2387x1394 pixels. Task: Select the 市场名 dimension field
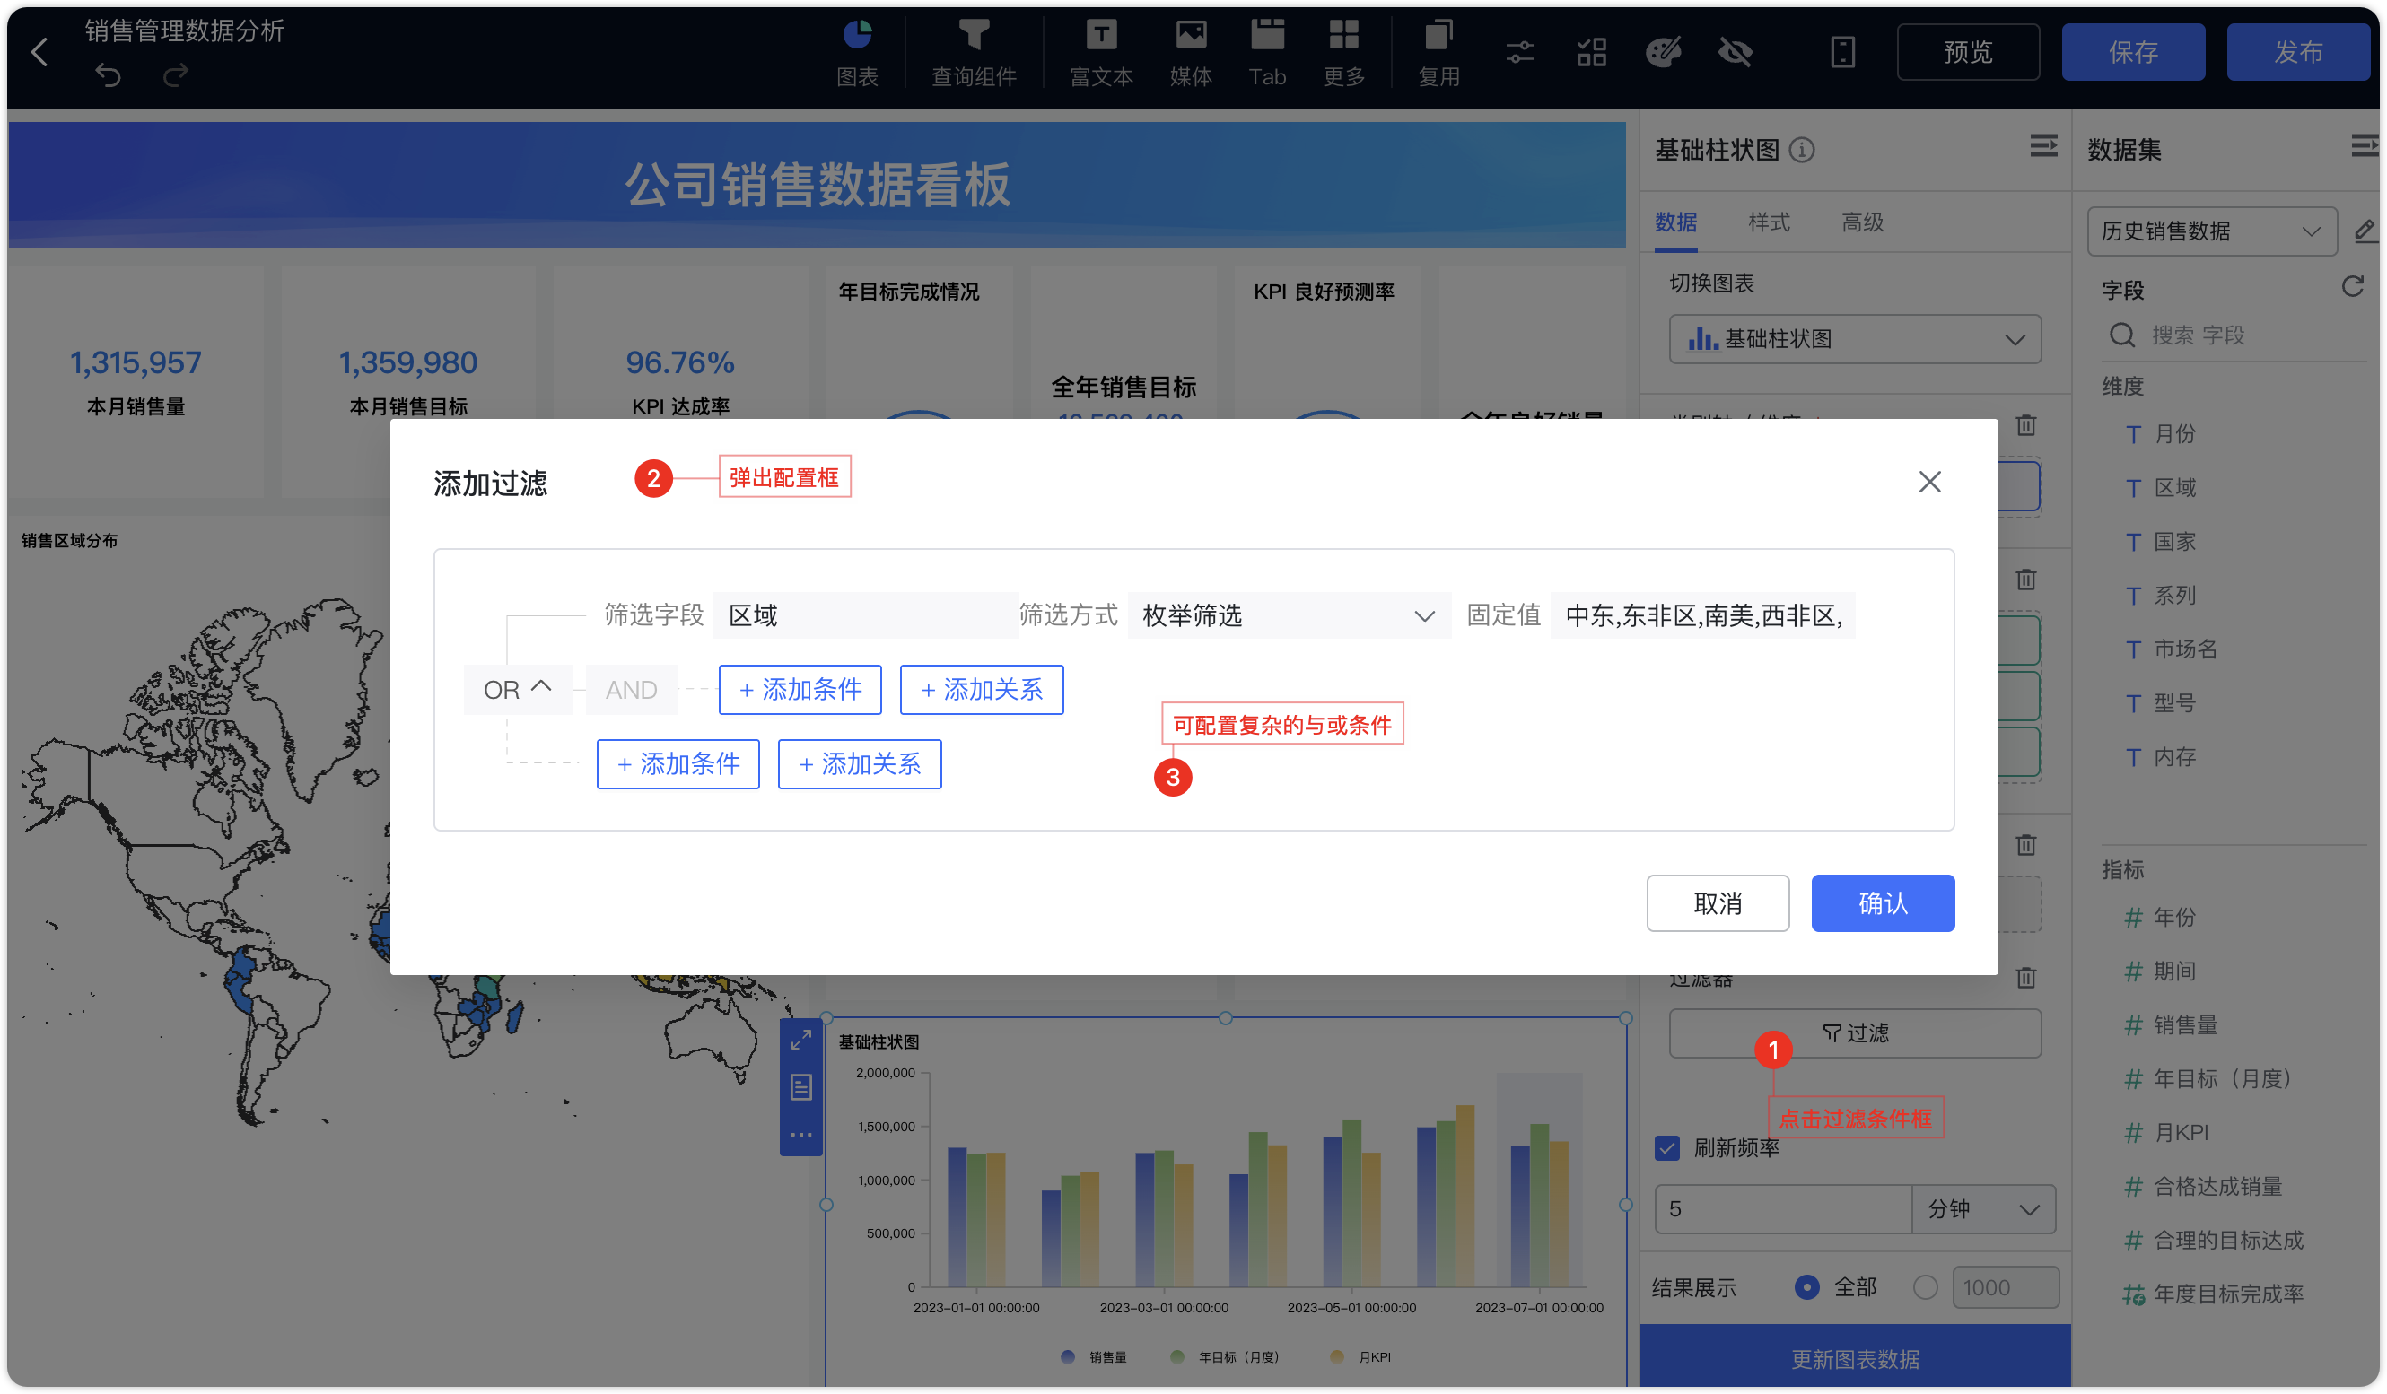click(2184, 649)
